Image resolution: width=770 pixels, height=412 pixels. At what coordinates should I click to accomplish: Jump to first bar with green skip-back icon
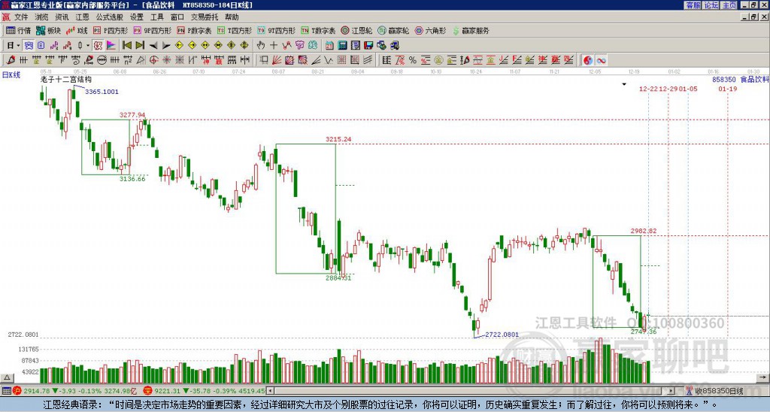127,46
